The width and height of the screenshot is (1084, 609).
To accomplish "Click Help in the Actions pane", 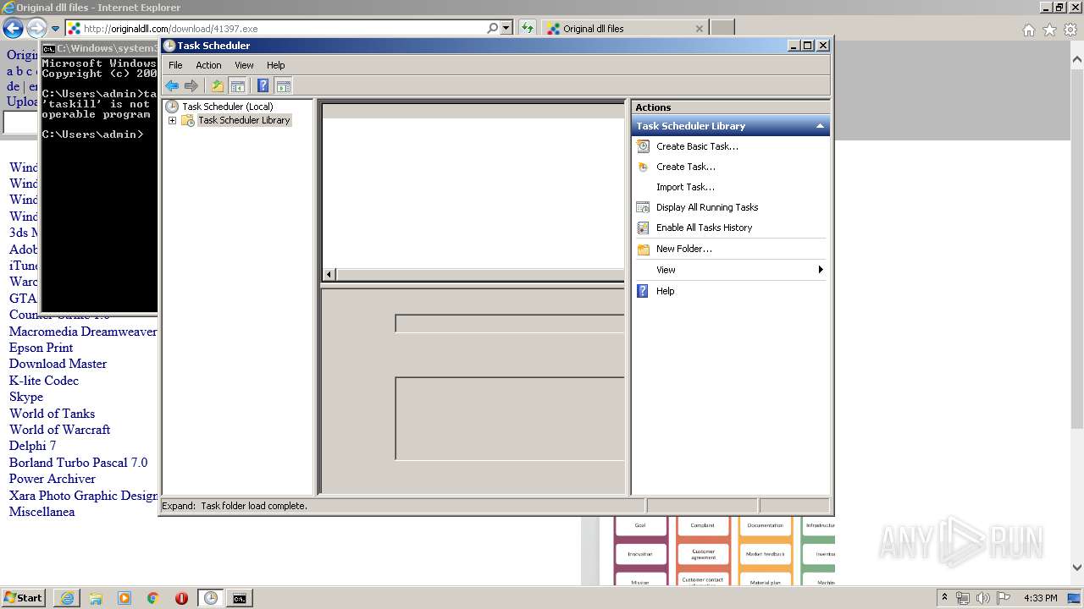I will (x=665, y=291).
